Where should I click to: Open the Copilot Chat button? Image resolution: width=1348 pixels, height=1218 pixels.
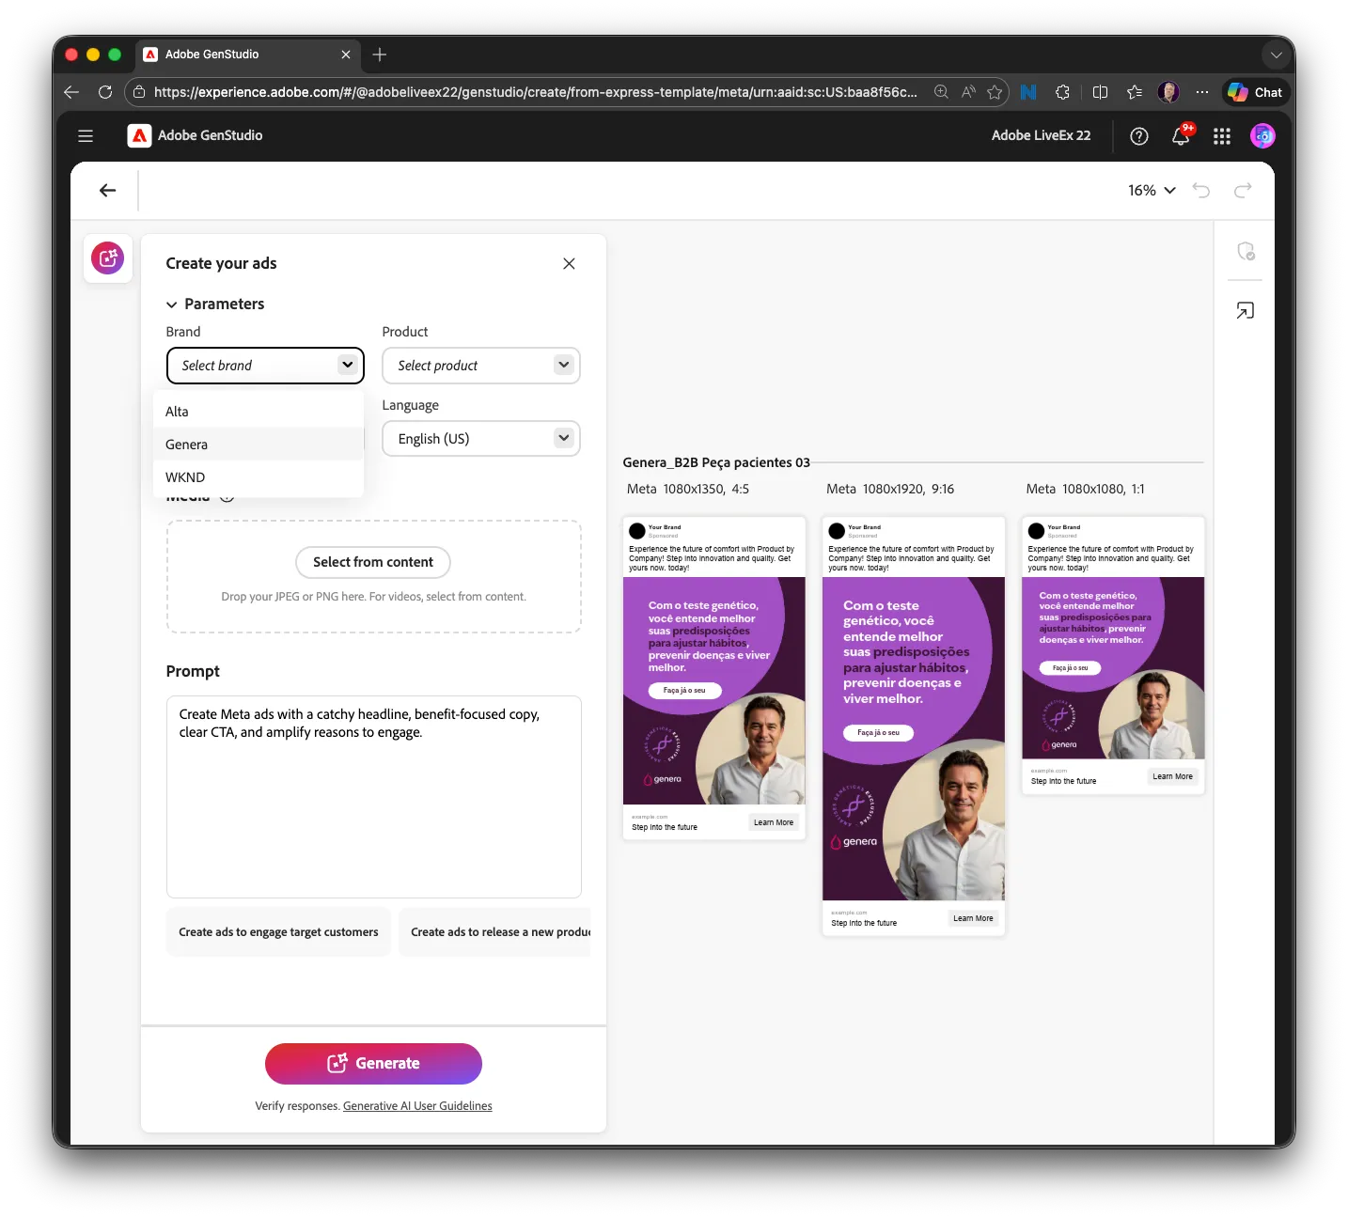point(1256,92)
